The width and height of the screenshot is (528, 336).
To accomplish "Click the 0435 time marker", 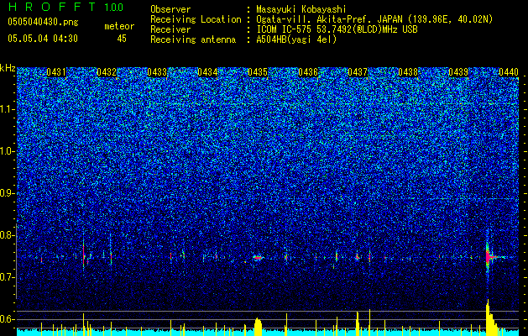I will [x=258, y=72].
